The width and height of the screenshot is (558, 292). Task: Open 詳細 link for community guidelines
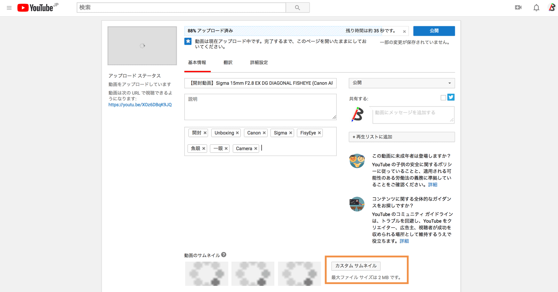click(x=404, y=241)
